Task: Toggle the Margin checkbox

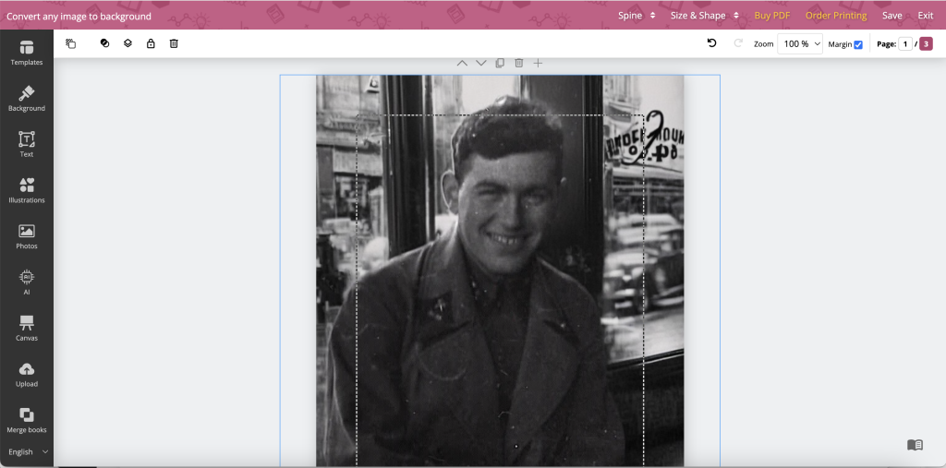Action: [x=858, y=44]
